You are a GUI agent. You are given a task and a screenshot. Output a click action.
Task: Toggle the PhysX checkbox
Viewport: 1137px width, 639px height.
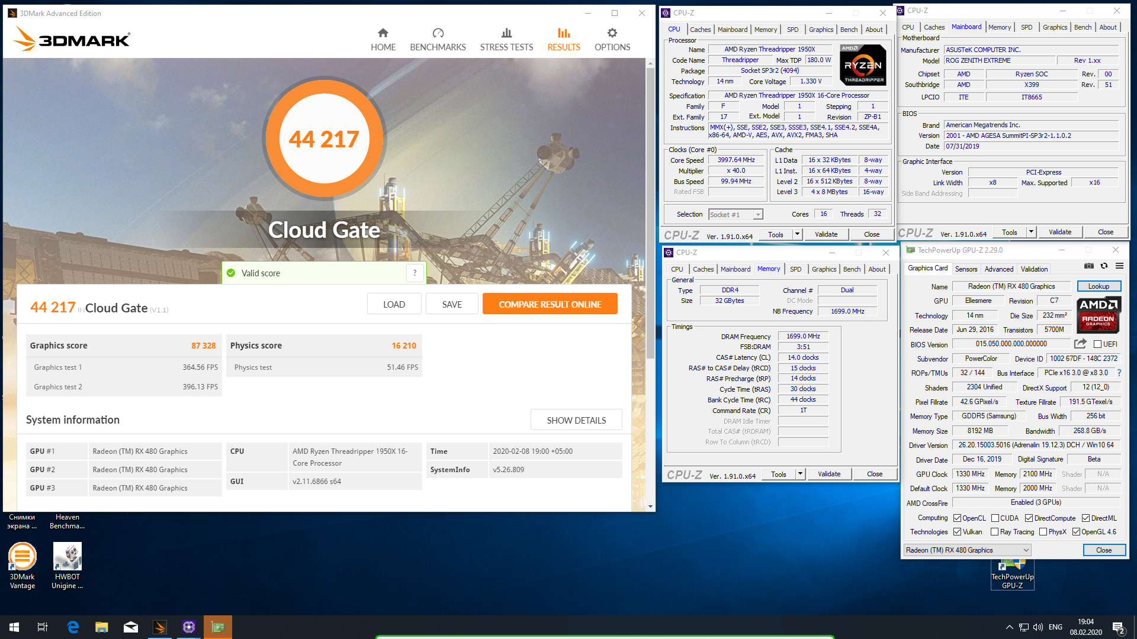click(1043, 532)
